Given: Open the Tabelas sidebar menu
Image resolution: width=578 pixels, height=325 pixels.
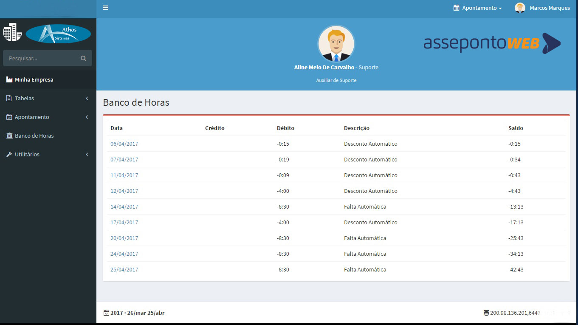Looking at the screenshot, I should coord(48,98).
